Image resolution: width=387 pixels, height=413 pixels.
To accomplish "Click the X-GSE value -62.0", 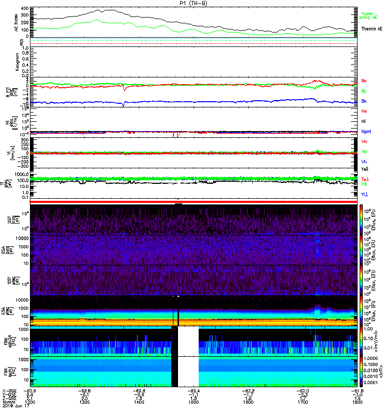I will [303, 391].
